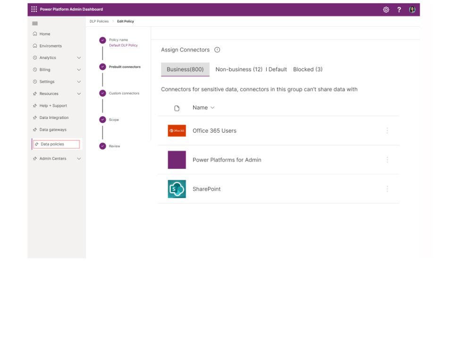Viewport: 472px width, 354px height.
Task: Go to Scope step label
Action: point(114,120)
